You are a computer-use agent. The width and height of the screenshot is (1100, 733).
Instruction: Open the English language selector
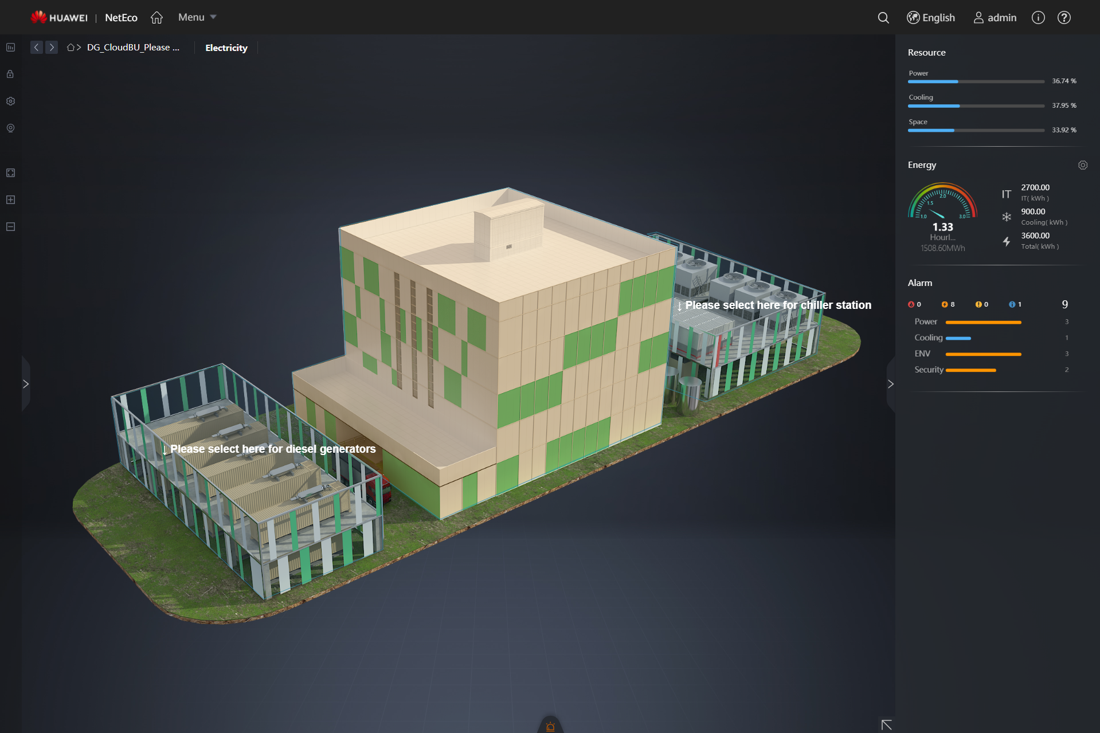(x=931, y=18)
